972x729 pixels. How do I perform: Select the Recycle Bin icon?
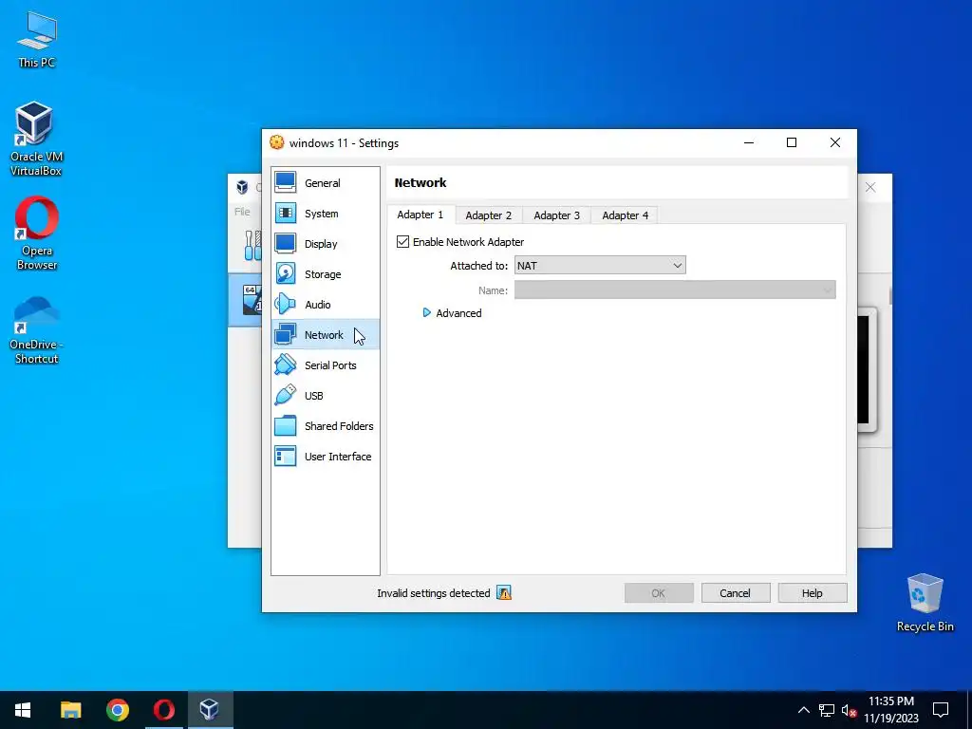(x=925, y=603)
